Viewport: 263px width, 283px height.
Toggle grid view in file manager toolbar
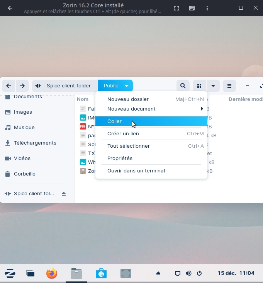point(199,86)
